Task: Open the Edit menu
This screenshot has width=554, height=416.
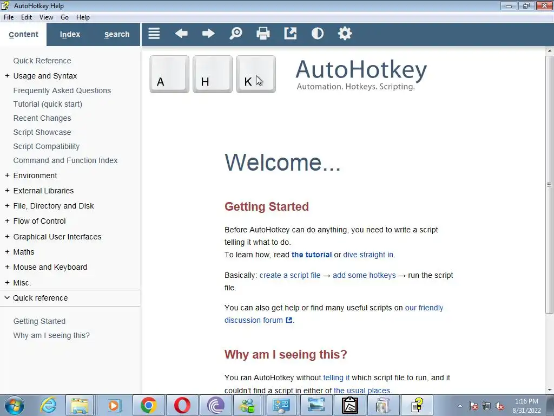Action: pyautogui.click(x=27, y=17)
